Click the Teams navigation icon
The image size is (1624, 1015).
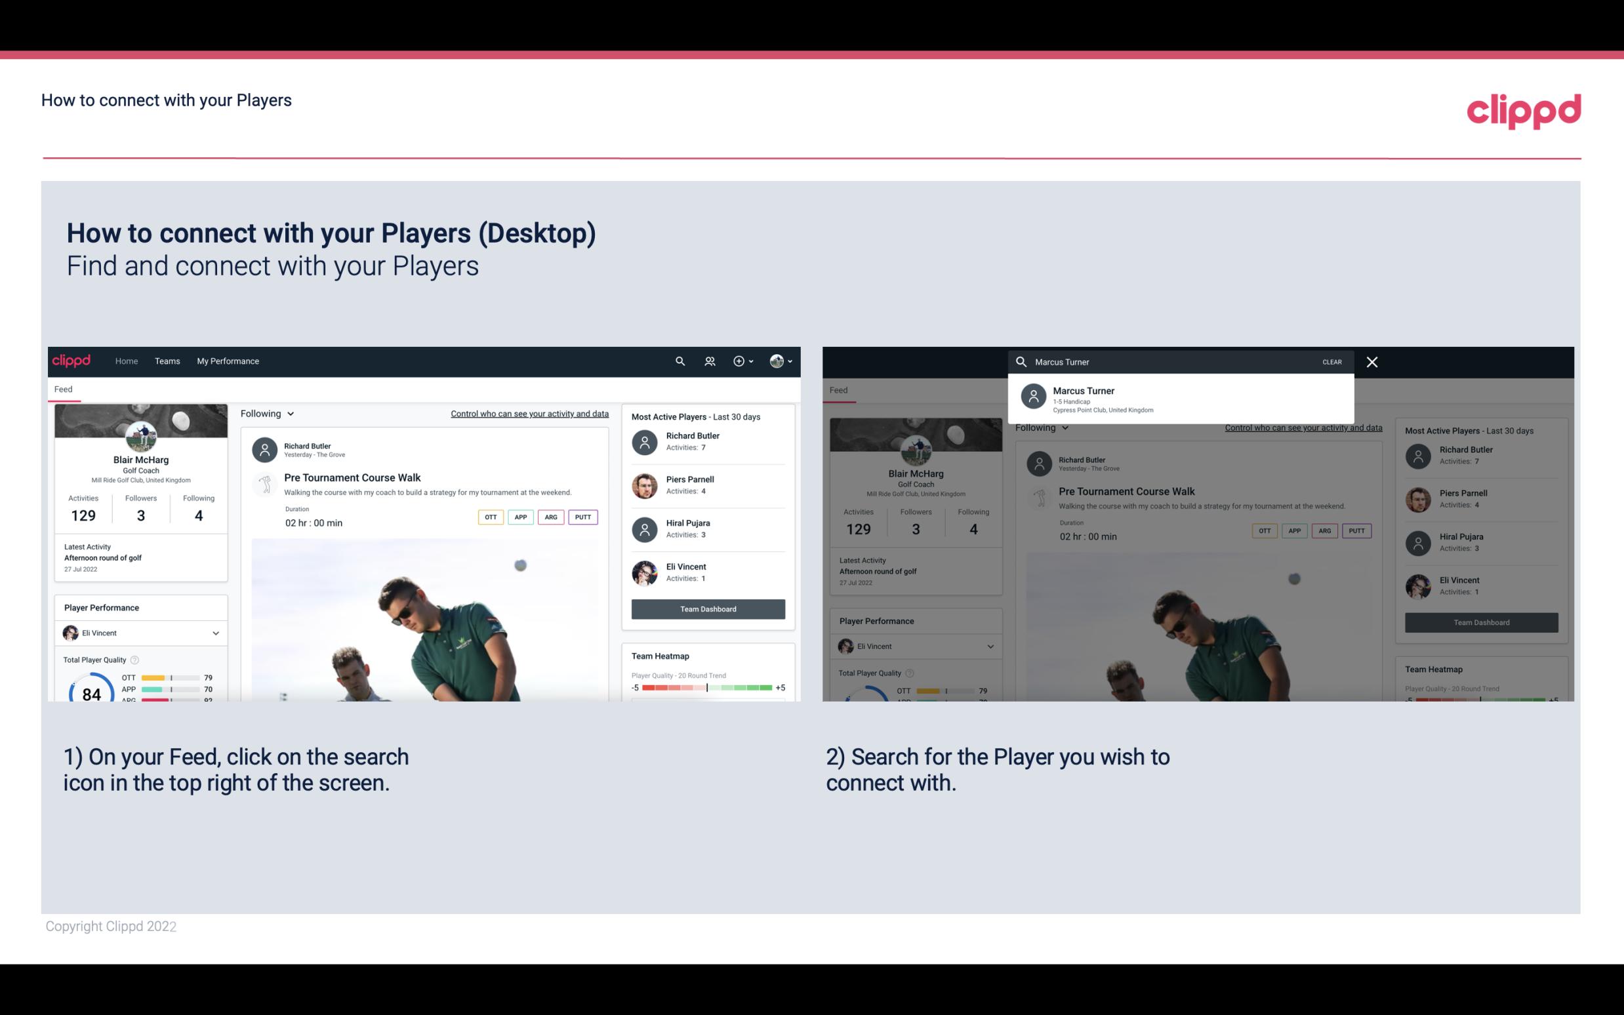[x=167, y=360]
